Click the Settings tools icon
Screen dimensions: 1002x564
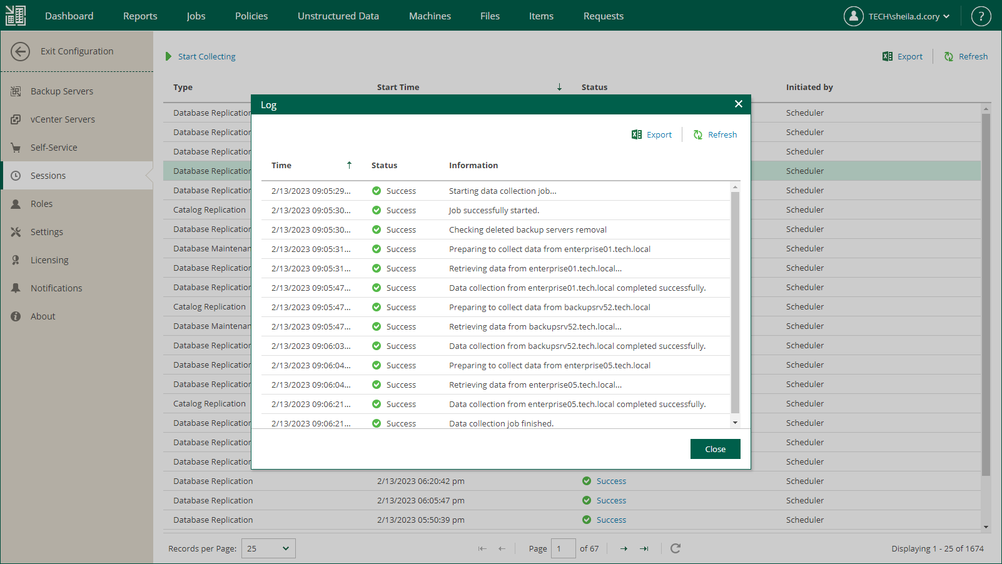coord(16,232)
